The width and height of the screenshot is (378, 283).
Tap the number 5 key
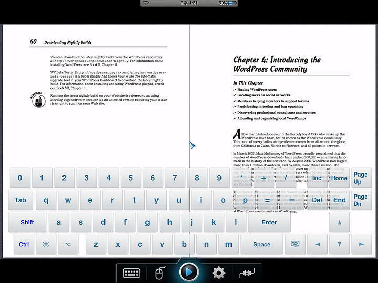click(131, 178)
